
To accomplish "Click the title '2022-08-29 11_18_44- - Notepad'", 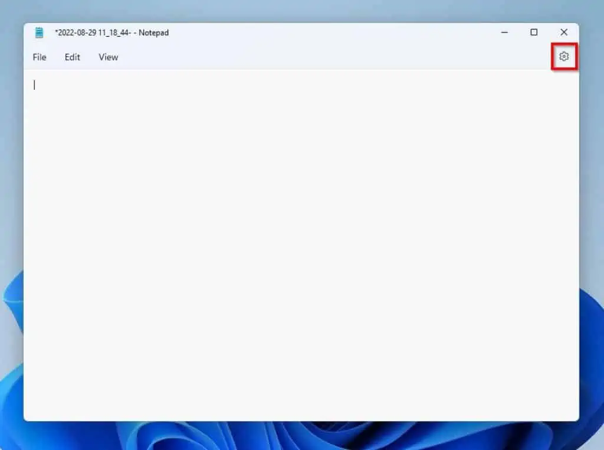I will tap(111, 33).
